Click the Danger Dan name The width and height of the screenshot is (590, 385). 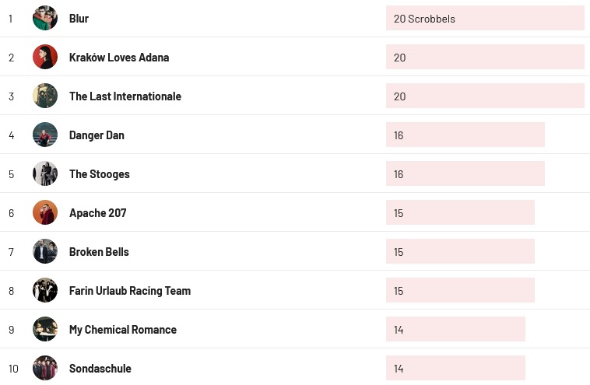pos(97,135)
